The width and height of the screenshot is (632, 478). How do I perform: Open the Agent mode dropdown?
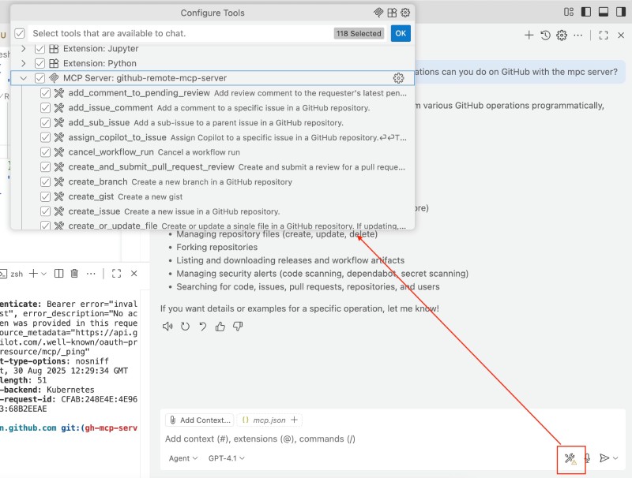point(182,458)
